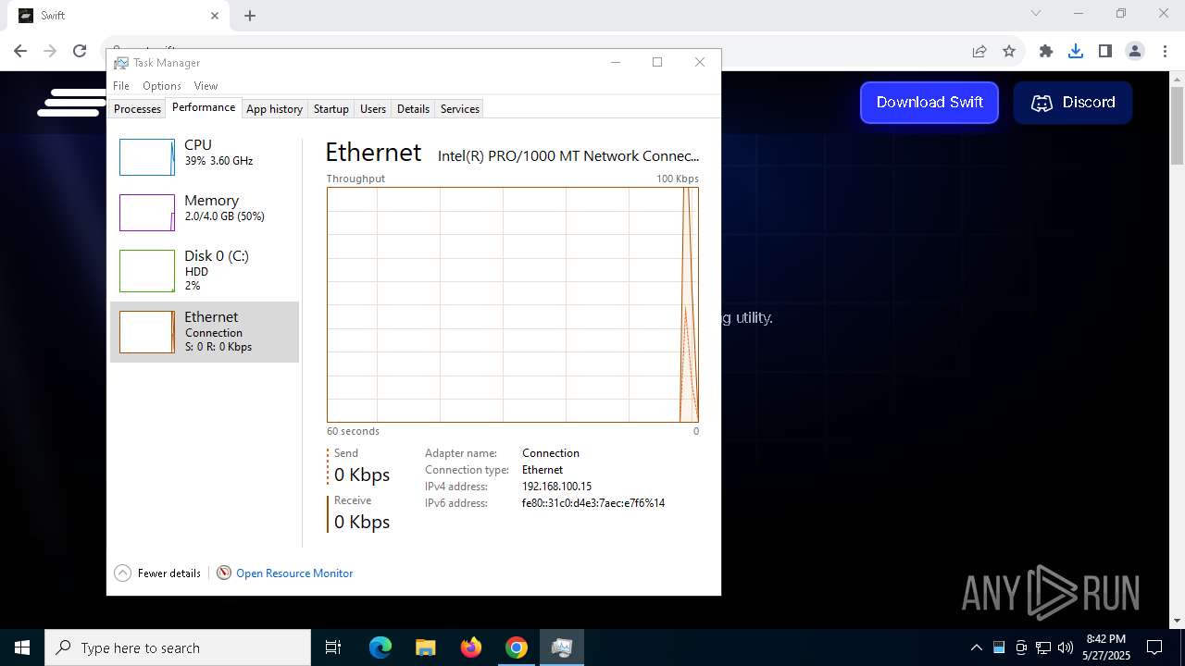Launch Microsoft Edge from taskbar
The height and width of the screenshot is (666, 1185).
coord(380,647)
